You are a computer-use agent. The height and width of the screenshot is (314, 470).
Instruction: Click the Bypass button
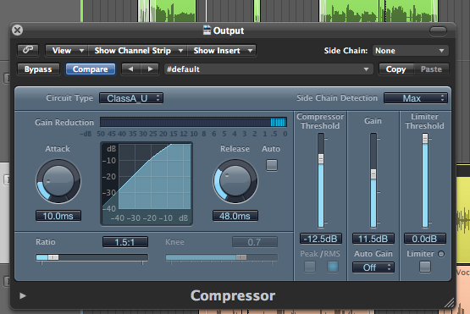[38, 69]
